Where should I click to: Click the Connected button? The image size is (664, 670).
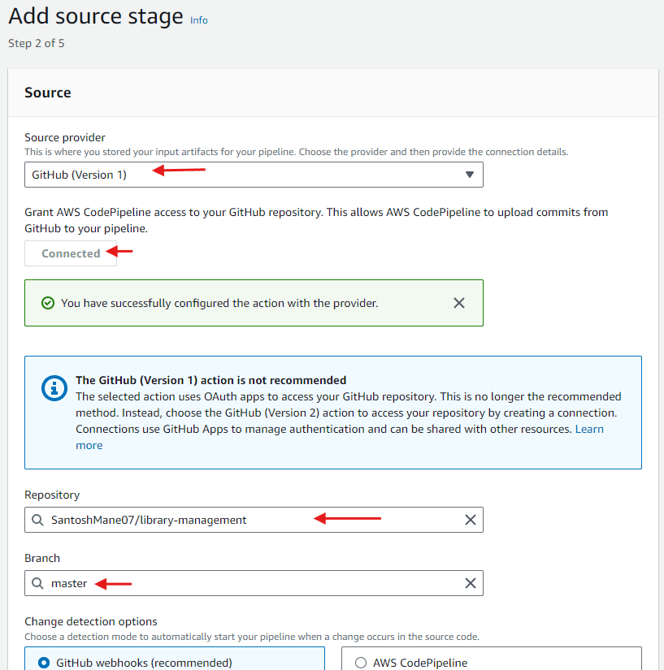point(71,253)
